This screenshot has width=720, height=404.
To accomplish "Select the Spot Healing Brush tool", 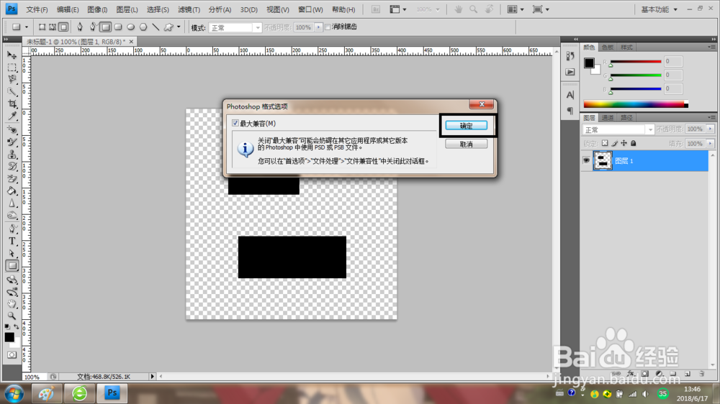I will click(12, 130).
